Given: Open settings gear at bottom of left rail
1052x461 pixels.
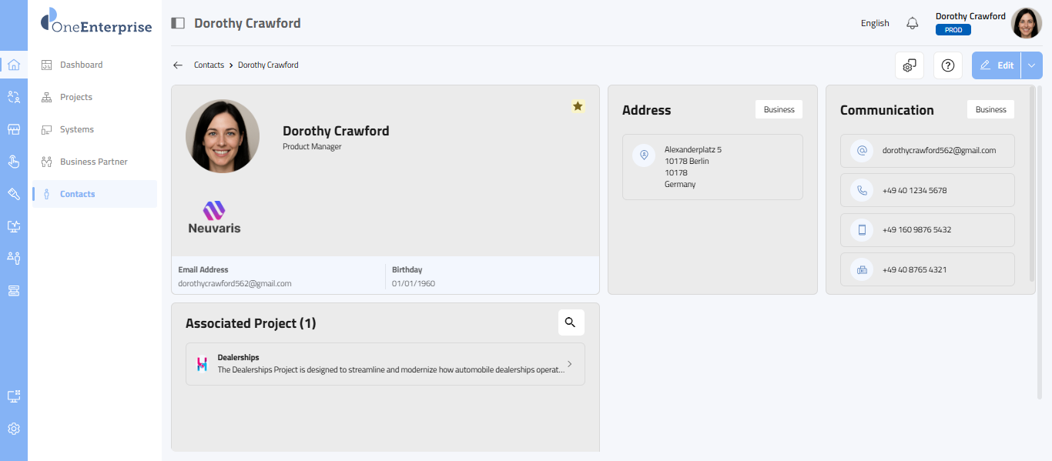Looking at the screenshot, I should coord(14,429).
